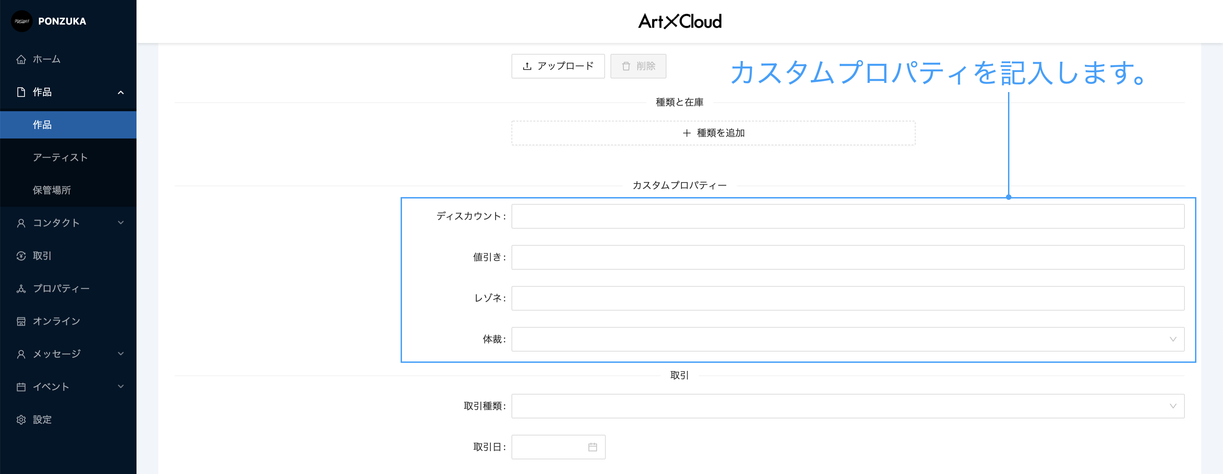Click the upload arrow icon on アップロード
Image resolution: width=1223 pixels, height=474 pixels.
[x=527, y=66]
